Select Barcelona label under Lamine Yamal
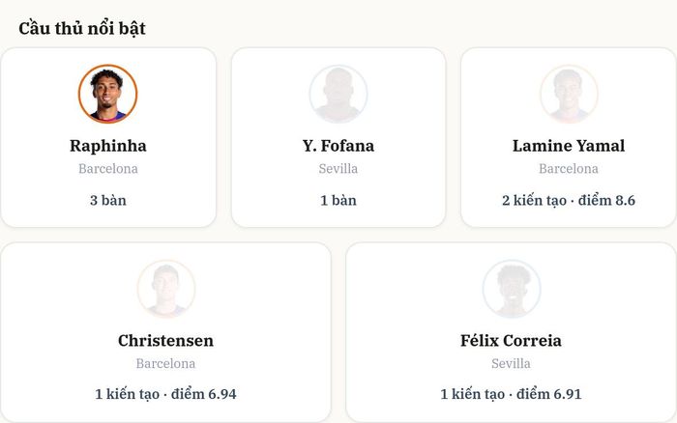The image size is (677, 423). (569, 169)
